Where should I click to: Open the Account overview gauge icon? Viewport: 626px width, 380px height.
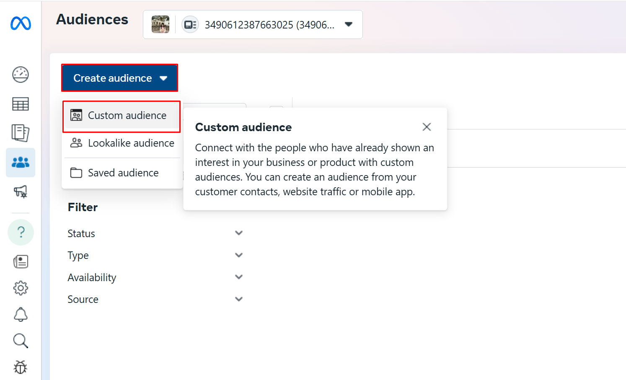coord(21,75)
